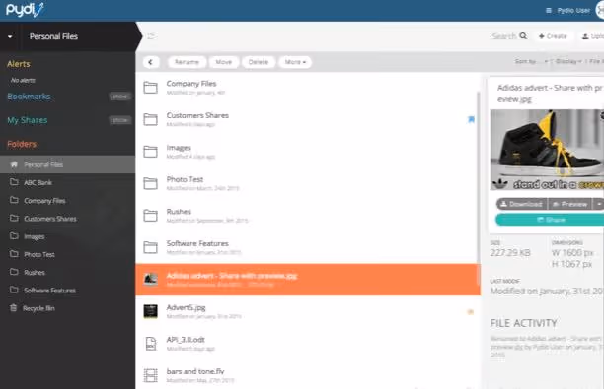Image resolution: width=604 pixels, height=389 pixels.
Task: Click the bookmark flag on Customers Shares row
Action: [x=471, y=119]
